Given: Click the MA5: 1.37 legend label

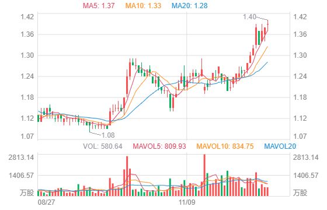Looking at the screenshot, I should click(x=99, y=5).
